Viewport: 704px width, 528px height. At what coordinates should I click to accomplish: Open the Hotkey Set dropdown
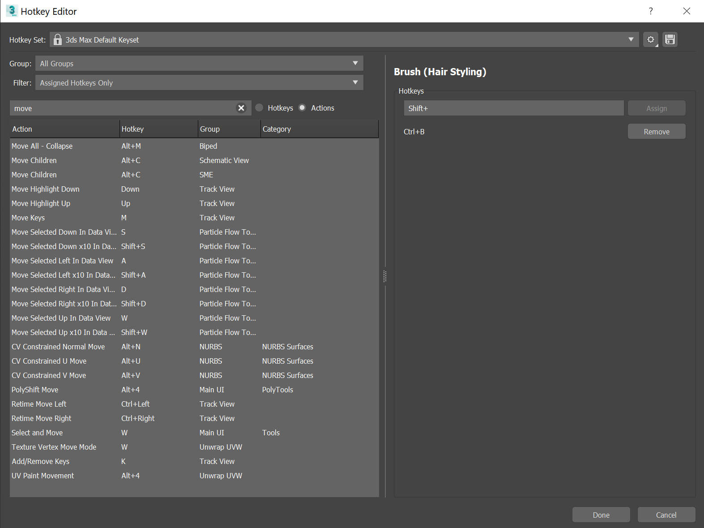(344, 39)
